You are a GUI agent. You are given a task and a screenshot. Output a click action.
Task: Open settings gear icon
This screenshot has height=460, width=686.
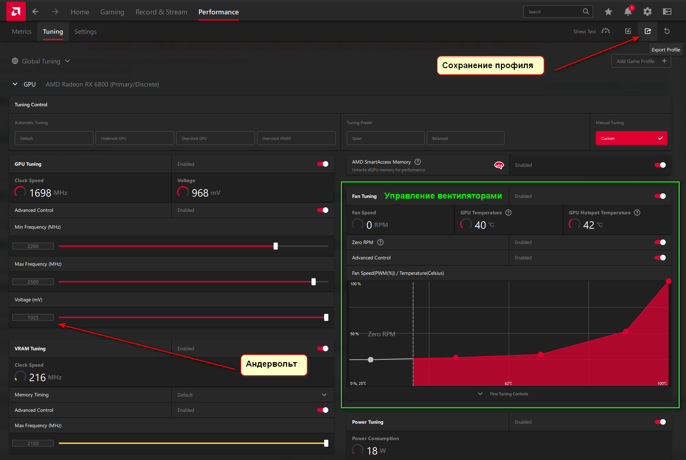pos(647,12)
